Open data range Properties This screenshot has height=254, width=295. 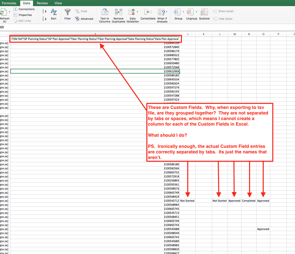pyautogui.click(x=23, y=15)
